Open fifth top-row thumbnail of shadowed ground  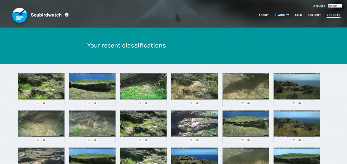[246, 86]
